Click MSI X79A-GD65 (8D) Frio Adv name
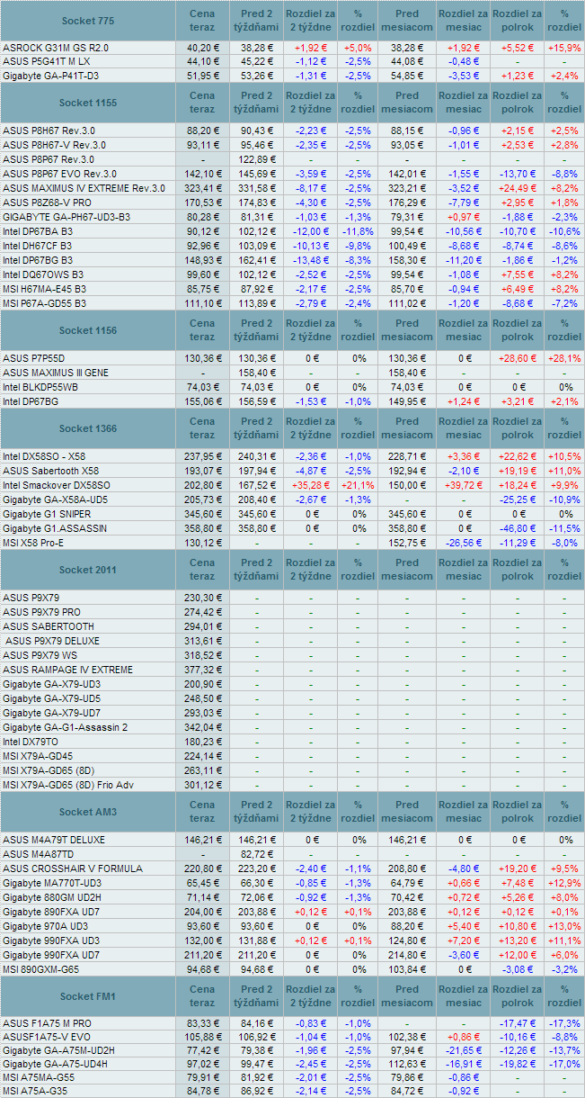The width and height of the screenshot is (585, 1098). [x=67, y=785]
